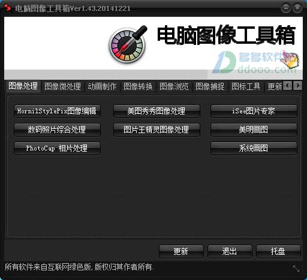
Task: Select the 图像转换 tab
Action: (x=138, y=86)
